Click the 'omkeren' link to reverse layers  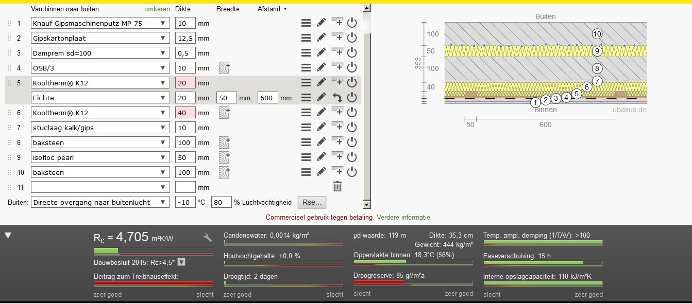pos(157,9)
